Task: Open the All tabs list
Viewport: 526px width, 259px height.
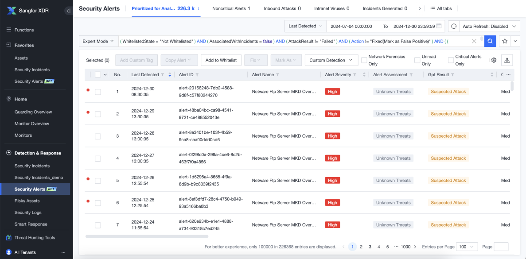Action: 441,9
